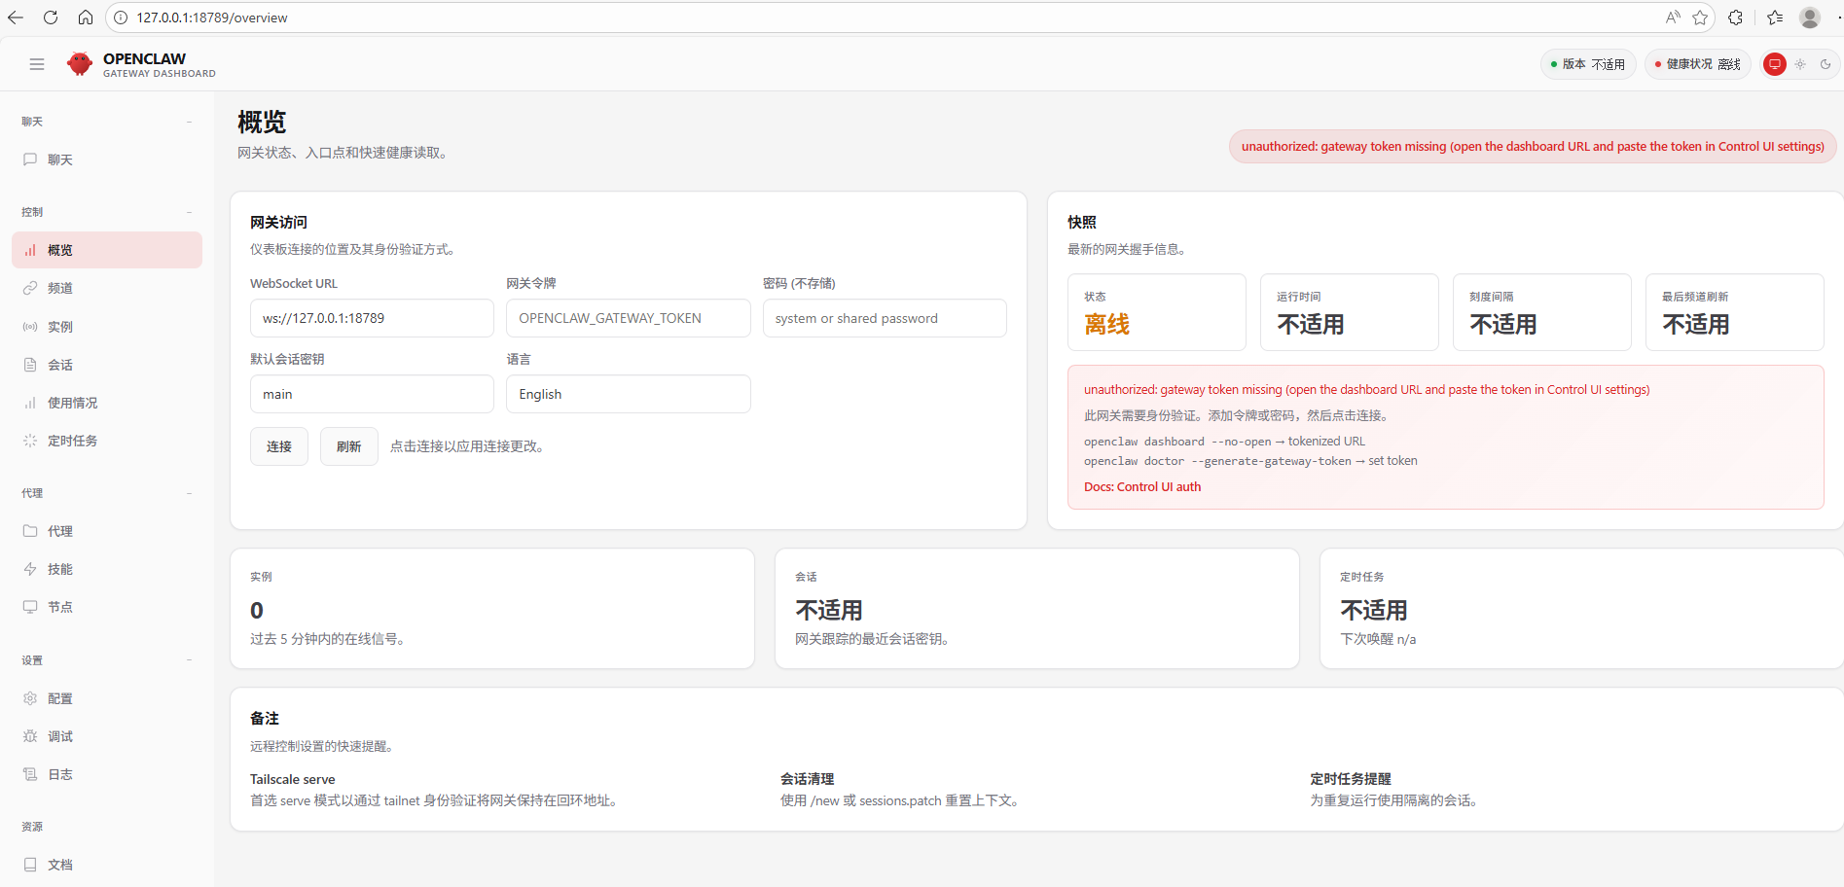Open 定时任务 via its spinner icon
The image size is (1844, 887).
[30, 441]
